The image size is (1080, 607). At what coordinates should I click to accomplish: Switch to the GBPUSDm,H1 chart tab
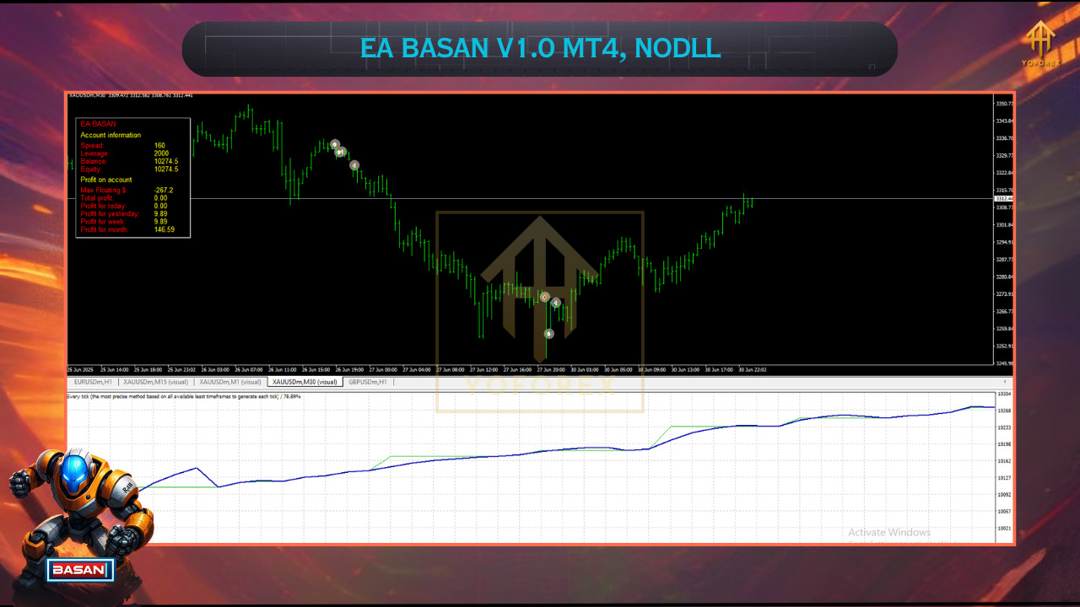(x=367, y=382)
